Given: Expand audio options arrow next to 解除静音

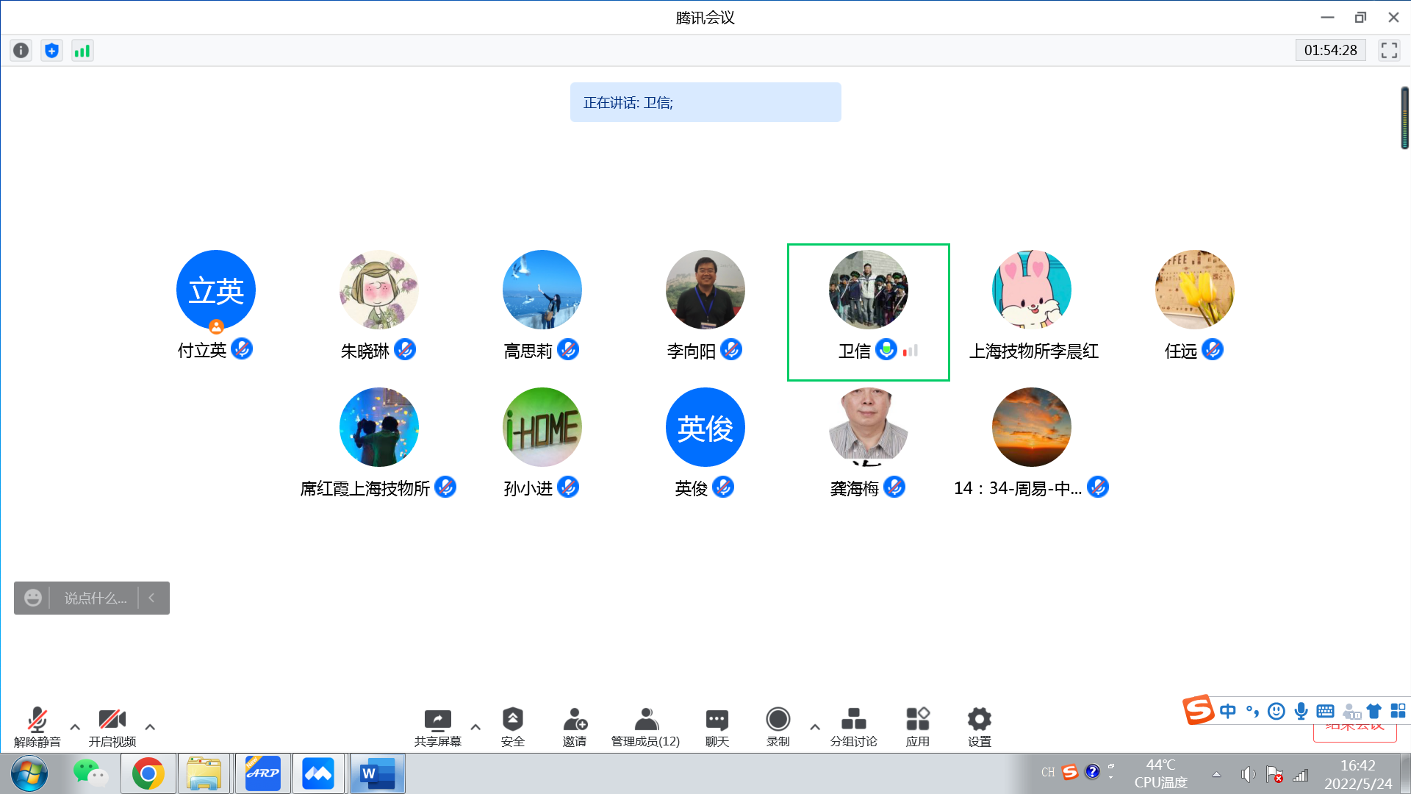Looking at the screenshot, I should [x=75, y=727].
